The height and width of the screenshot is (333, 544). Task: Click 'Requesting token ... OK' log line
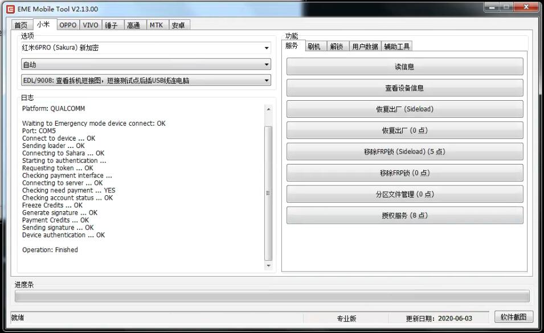(x=58, y=168)
